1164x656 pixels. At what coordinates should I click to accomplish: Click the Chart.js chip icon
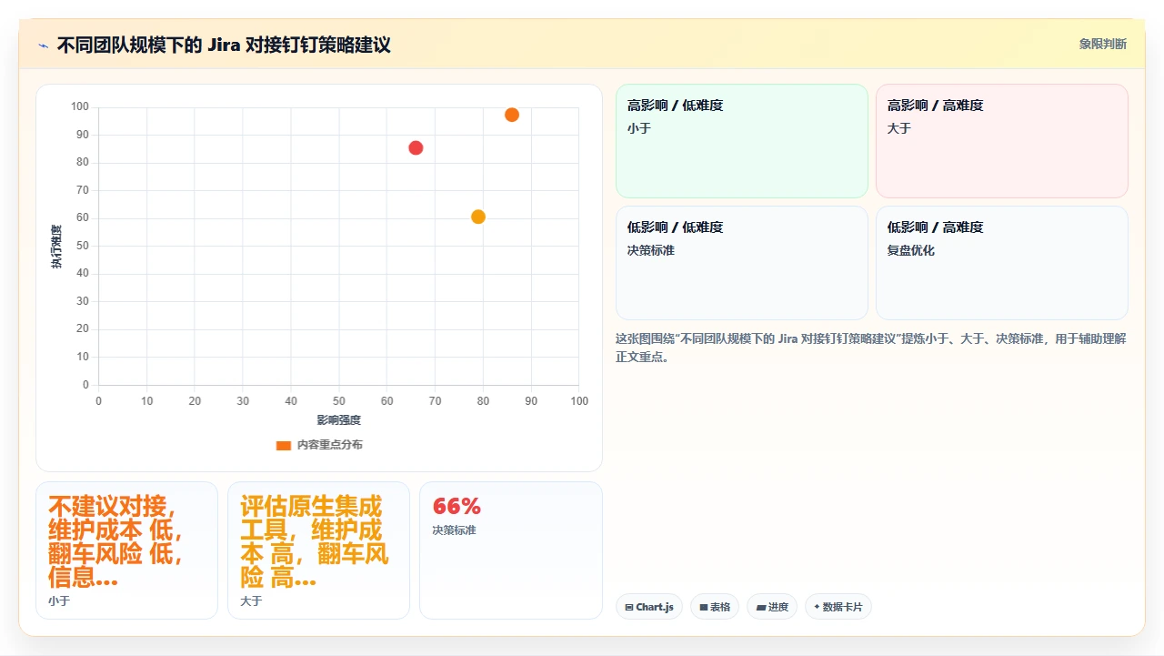[x=629, y=607]
